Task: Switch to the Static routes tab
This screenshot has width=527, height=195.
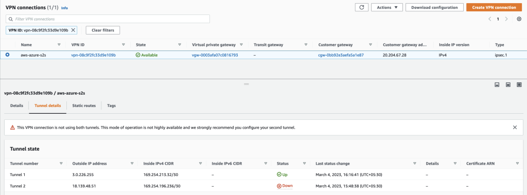Action: point(84,105)
